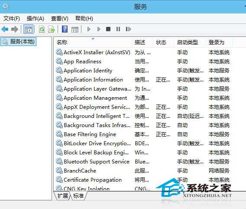Click the second play arrow toolbar icon
This screenshot has height=209, width=246.
[x=99, y=29]
